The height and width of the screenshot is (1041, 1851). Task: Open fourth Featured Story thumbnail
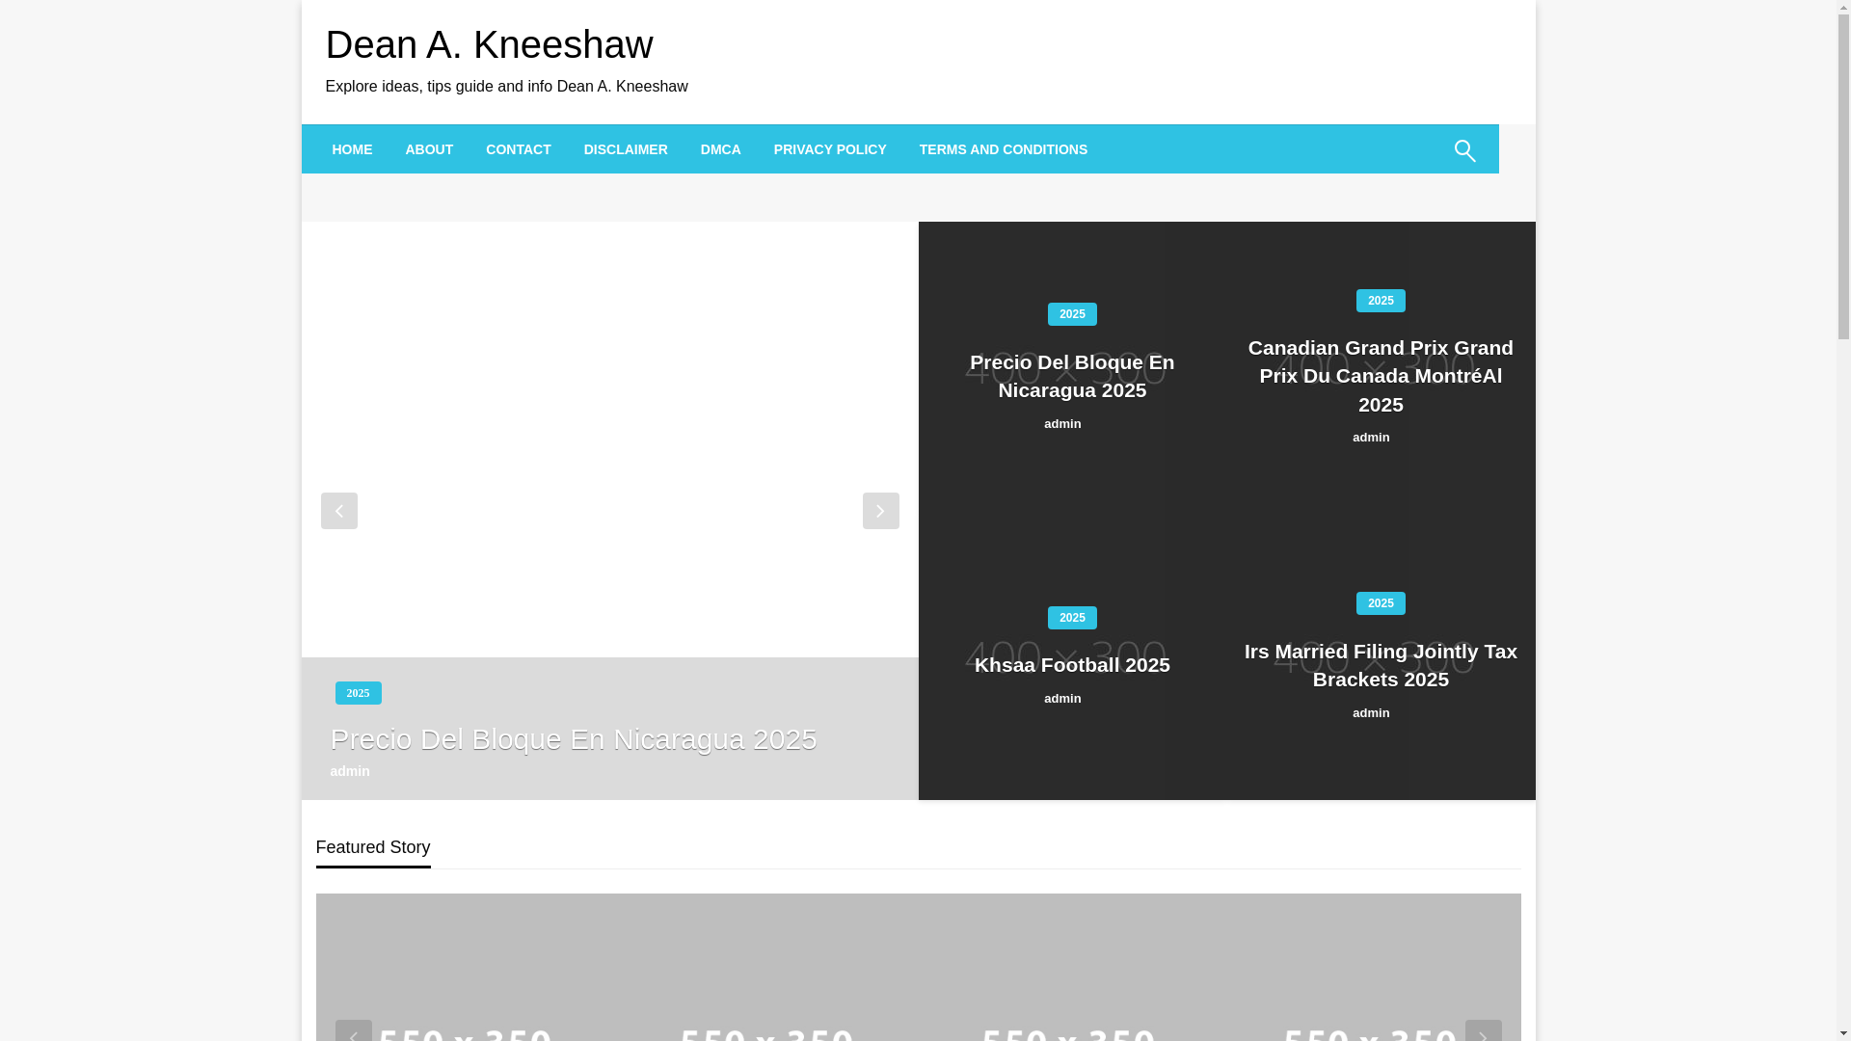(1370, 968)
